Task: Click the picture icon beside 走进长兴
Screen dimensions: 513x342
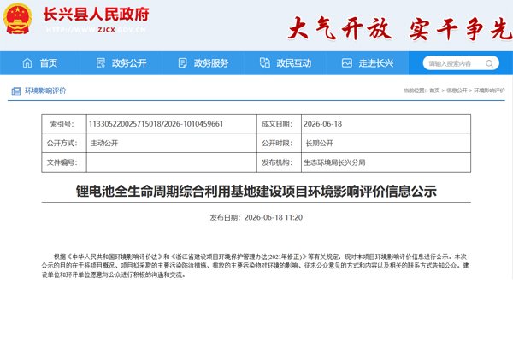Action: tap(347, 62)
